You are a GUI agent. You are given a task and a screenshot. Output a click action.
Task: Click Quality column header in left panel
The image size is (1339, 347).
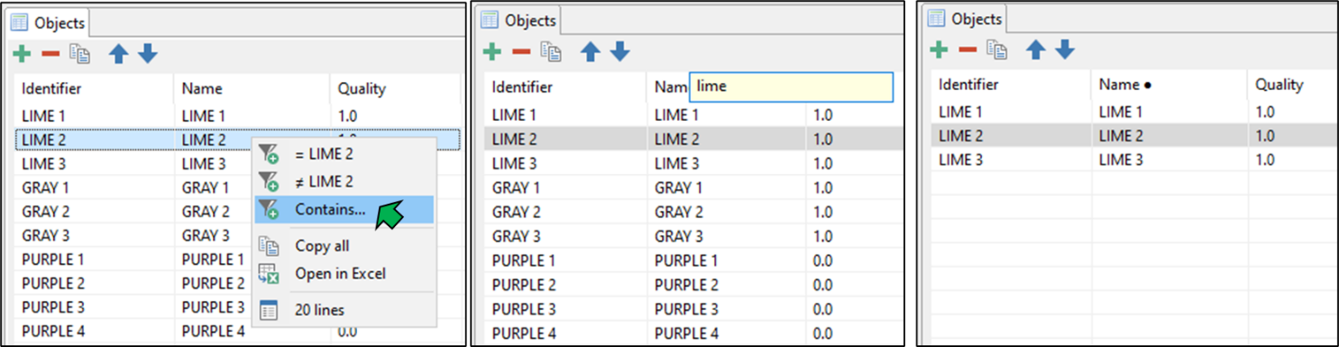(x=395, y=88)
